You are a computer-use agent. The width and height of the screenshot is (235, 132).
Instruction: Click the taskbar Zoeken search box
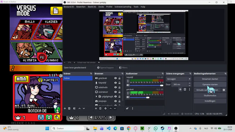coord(68,128)
